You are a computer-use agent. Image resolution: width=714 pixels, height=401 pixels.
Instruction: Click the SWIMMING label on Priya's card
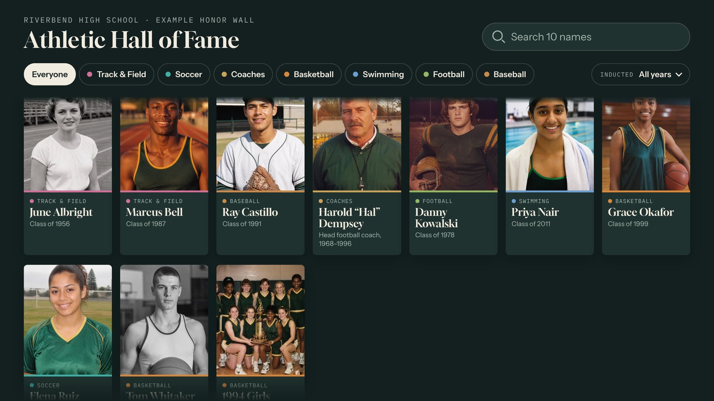tap(534, 201)
